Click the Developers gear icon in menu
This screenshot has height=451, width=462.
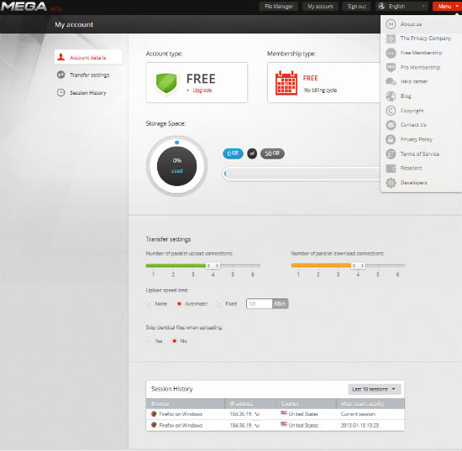click(391, 183)
